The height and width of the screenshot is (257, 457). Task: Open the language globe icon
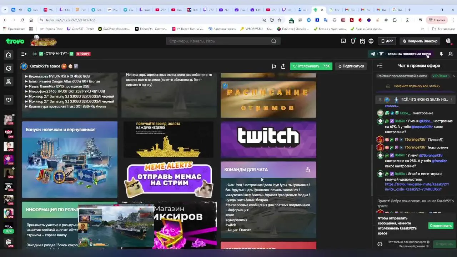371,41
